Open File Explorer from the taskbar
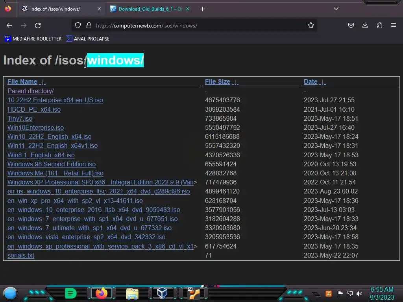 [x=132, y=293]
